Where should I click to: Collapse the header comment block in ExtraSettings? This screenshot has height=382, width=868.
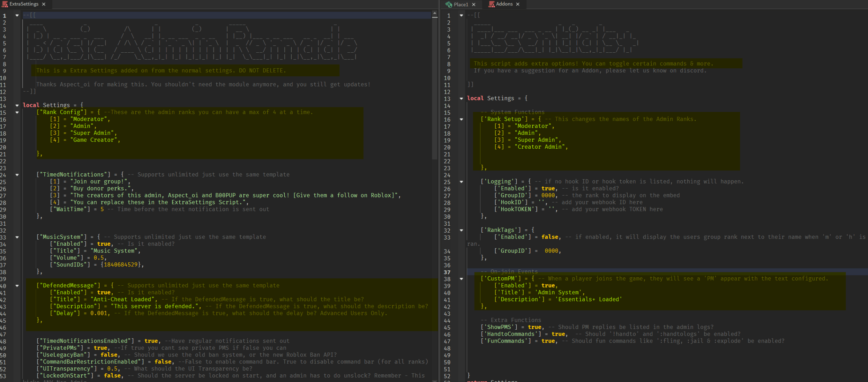point(17,15)
